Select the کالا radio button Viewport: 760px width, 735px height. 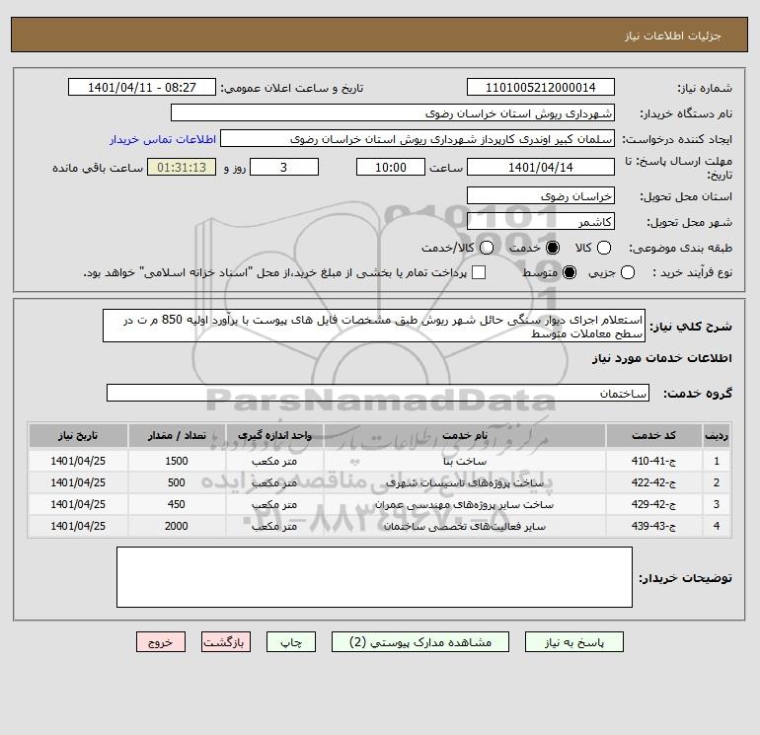603,248
